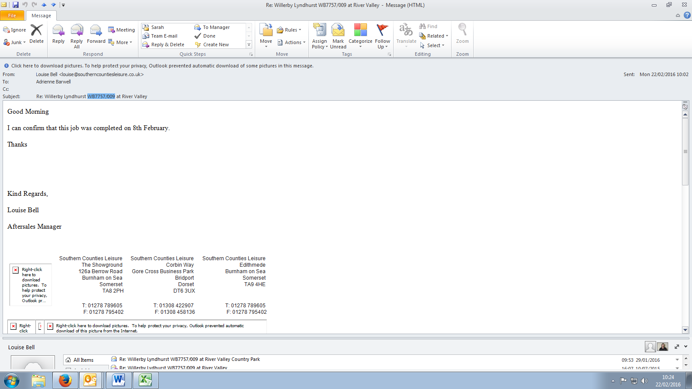Open the River Valley Country Park conversation item
Viewport: 692px width, 389px height.
tap(189, 359)
